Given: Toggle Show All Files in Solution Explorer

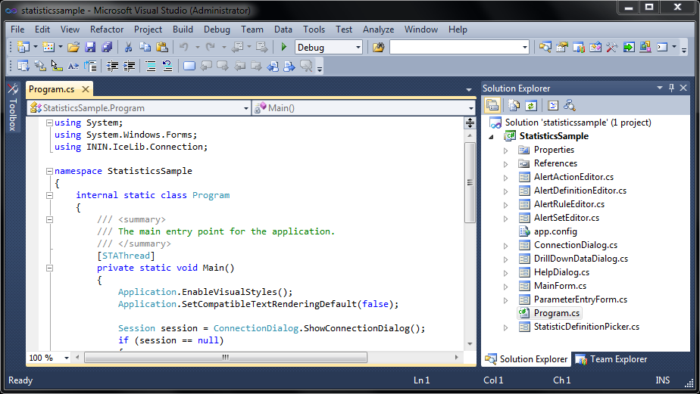Looking at the screenshot, I should (514, 106).
